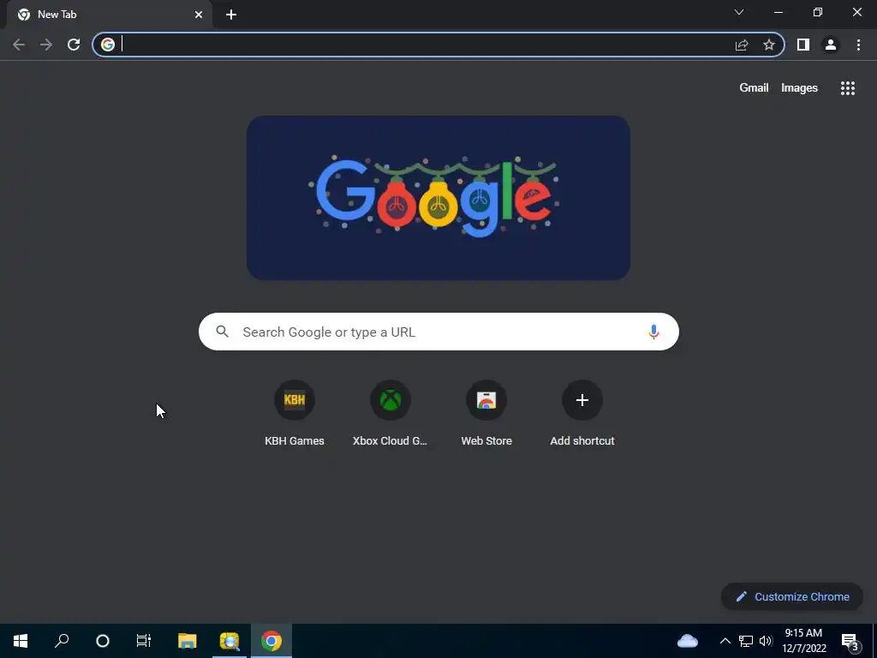Open the clock showing 9:15 AM
This screenshot has width=877, height=658.
coord(803,641)
